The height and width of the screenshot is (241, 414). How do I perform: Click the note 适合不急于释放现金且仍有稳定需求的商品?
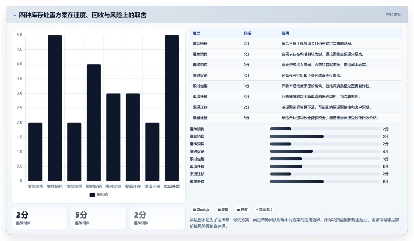(x=317, y=43)
